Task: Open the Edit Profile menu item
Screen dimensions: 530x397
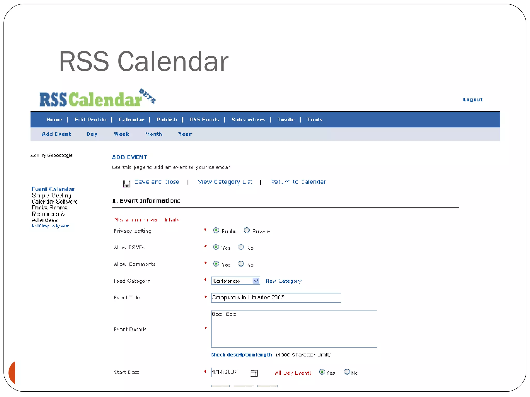Action: [x=91, y=119]
